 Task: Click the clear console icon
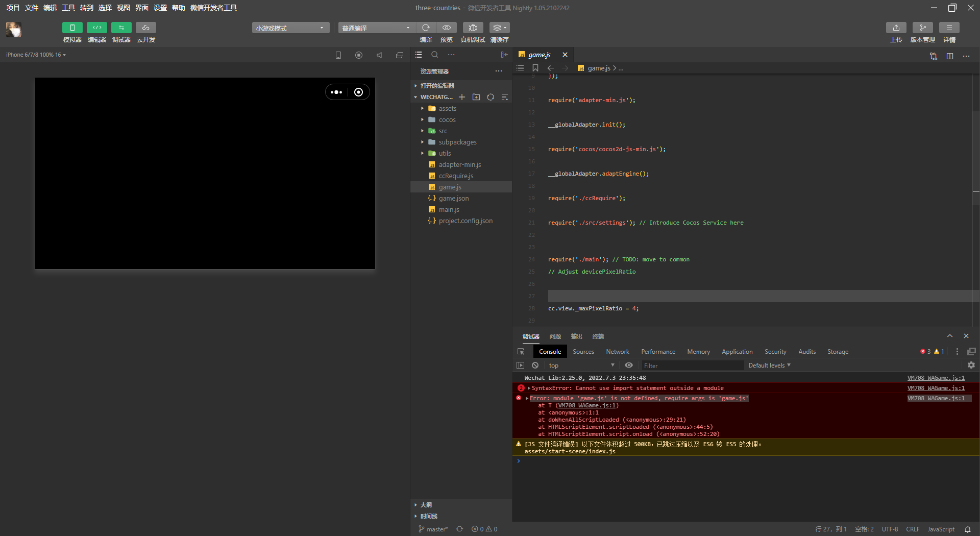535,366
